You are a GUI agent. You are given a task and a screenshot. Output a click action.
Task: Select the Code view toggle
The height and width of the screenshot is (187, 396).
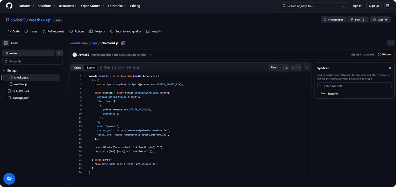[78, 67]
